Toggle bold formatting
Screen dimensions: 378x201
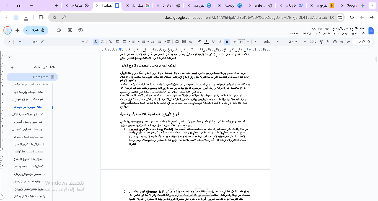click(227, 42)
